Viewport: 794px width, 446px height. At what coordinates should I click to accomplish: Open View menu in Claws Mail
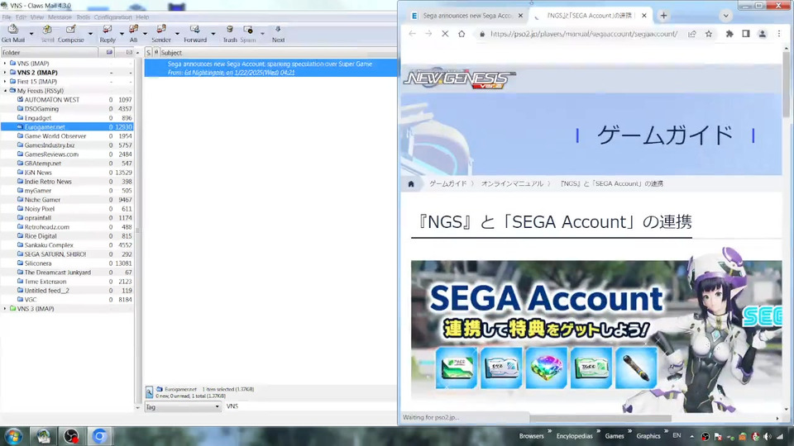[37, 17]
